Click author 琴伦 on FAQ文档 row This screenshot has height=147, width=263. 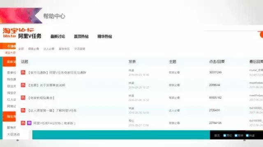coord(131,121)
